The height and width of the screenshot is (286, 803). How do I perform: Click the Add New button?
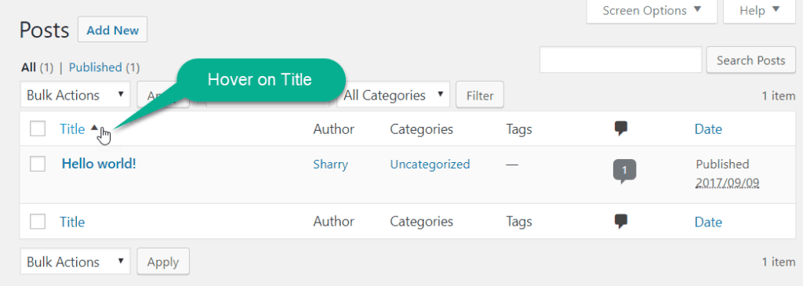113,30
